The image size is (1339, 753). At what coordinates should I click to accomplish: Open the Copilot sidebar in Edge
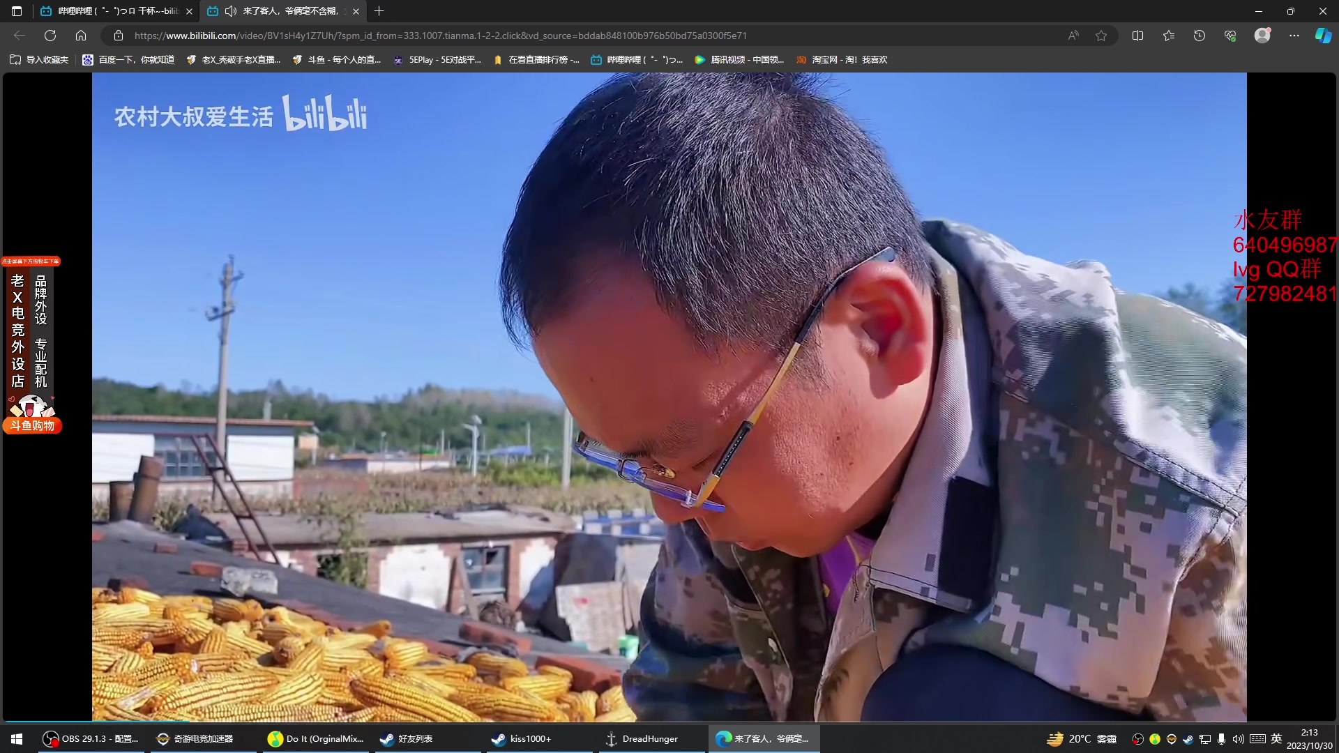coord(1322,35)
